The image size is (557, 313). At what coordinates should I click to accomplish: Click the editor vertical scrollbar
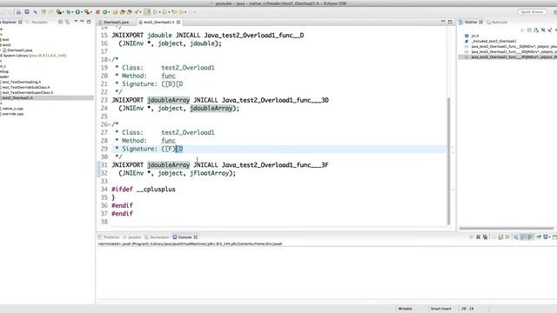448,162
